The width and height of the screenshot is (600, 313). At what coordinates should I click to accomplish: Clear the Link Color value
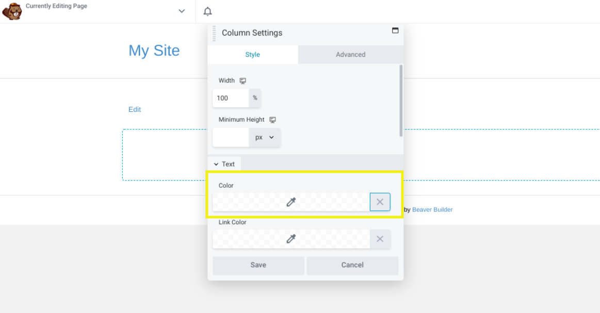(x=380, y=239)
